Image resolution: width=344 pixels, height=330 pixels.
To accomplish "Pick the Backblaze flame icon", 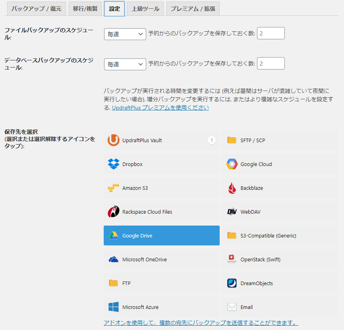I will 232,188.
